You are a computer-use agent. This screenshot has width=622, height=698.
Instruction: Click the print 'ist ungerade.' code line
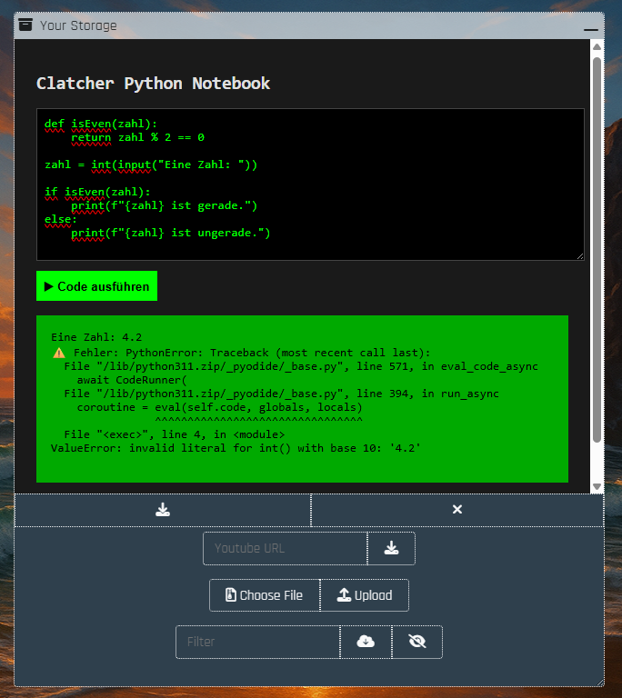[x=171, y=233]
